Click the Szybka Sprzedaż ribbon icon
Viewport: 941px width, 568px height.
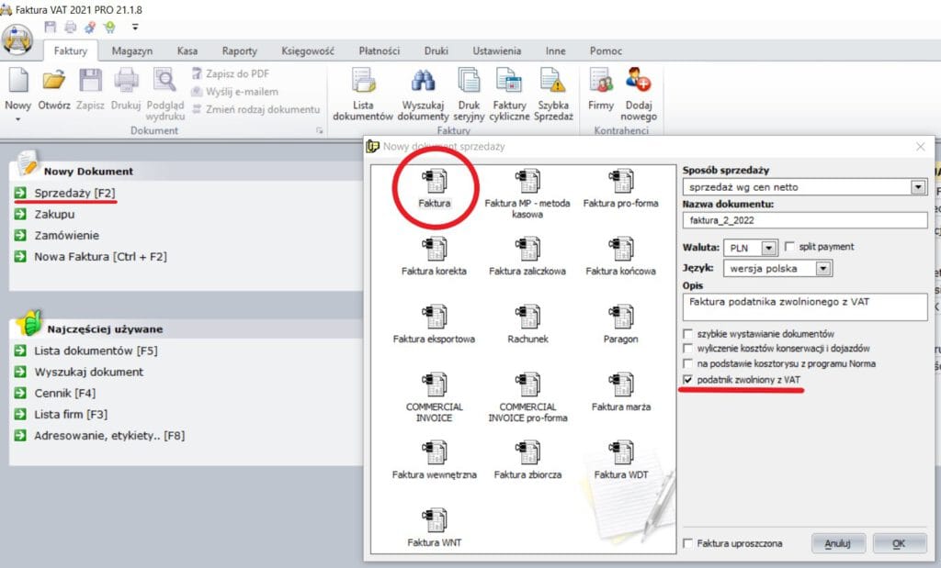[x=554, y=83]
